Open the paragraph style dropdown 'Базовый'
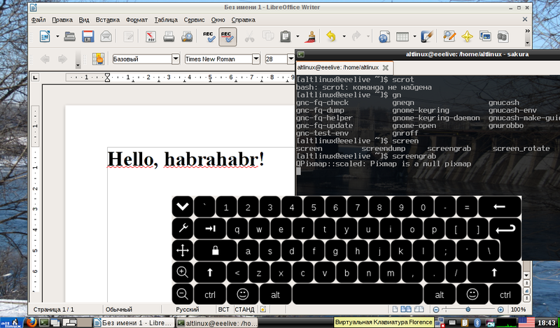This screenshot has height=328, width=560. click(176, 59)
